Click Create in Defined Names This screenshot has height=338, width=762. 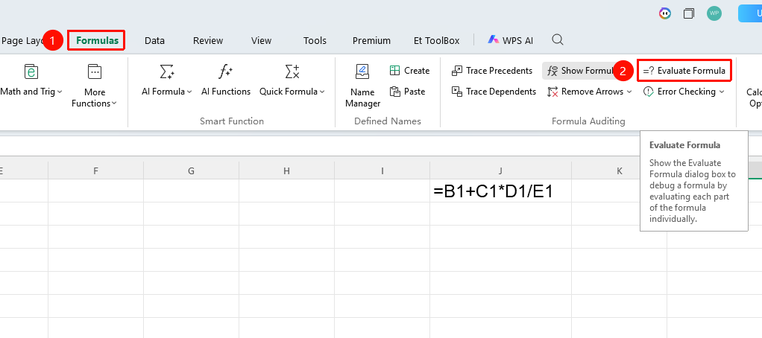(x=409, y=71)
